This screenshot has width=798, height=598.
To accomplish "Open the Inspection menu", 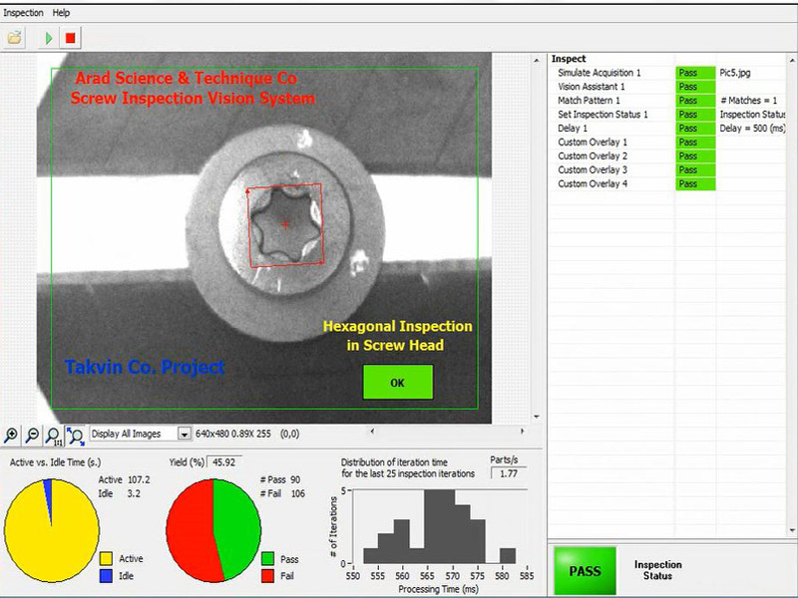I will [x=23, y=13].
